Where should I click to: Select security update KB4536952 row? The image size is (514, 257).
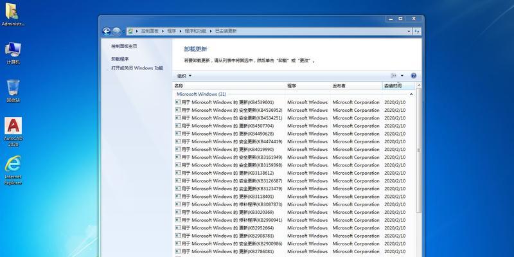click(291, 110)
